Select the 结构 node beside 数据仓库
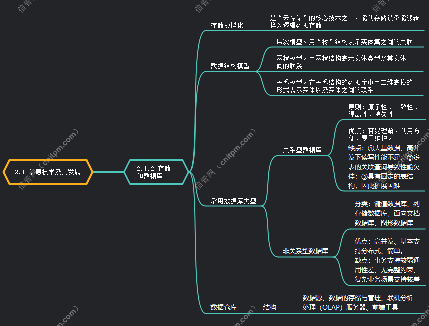The height and width of the screenshot is (326, 429). [x=270, y=307]
